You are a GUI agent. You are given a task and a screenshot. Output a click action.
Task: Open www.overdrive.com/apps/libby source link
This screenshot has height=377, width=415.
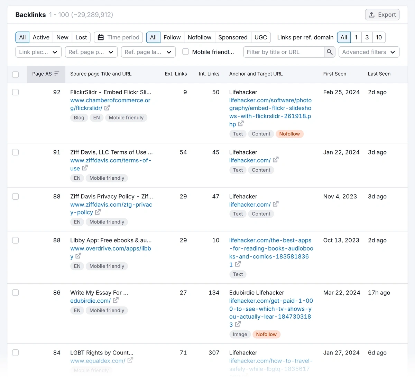111,252
